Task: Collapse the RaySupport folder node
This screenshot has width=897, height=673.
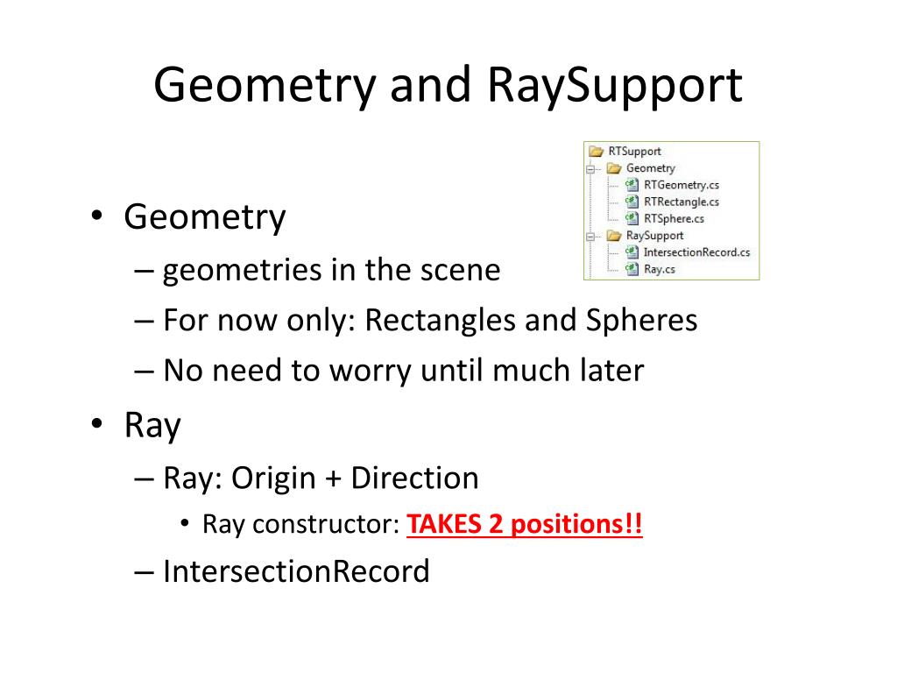Action: point(590,236)
